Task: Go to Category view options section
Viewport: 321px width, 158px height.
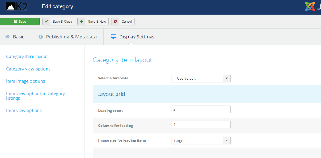Action: coord(28,69)
